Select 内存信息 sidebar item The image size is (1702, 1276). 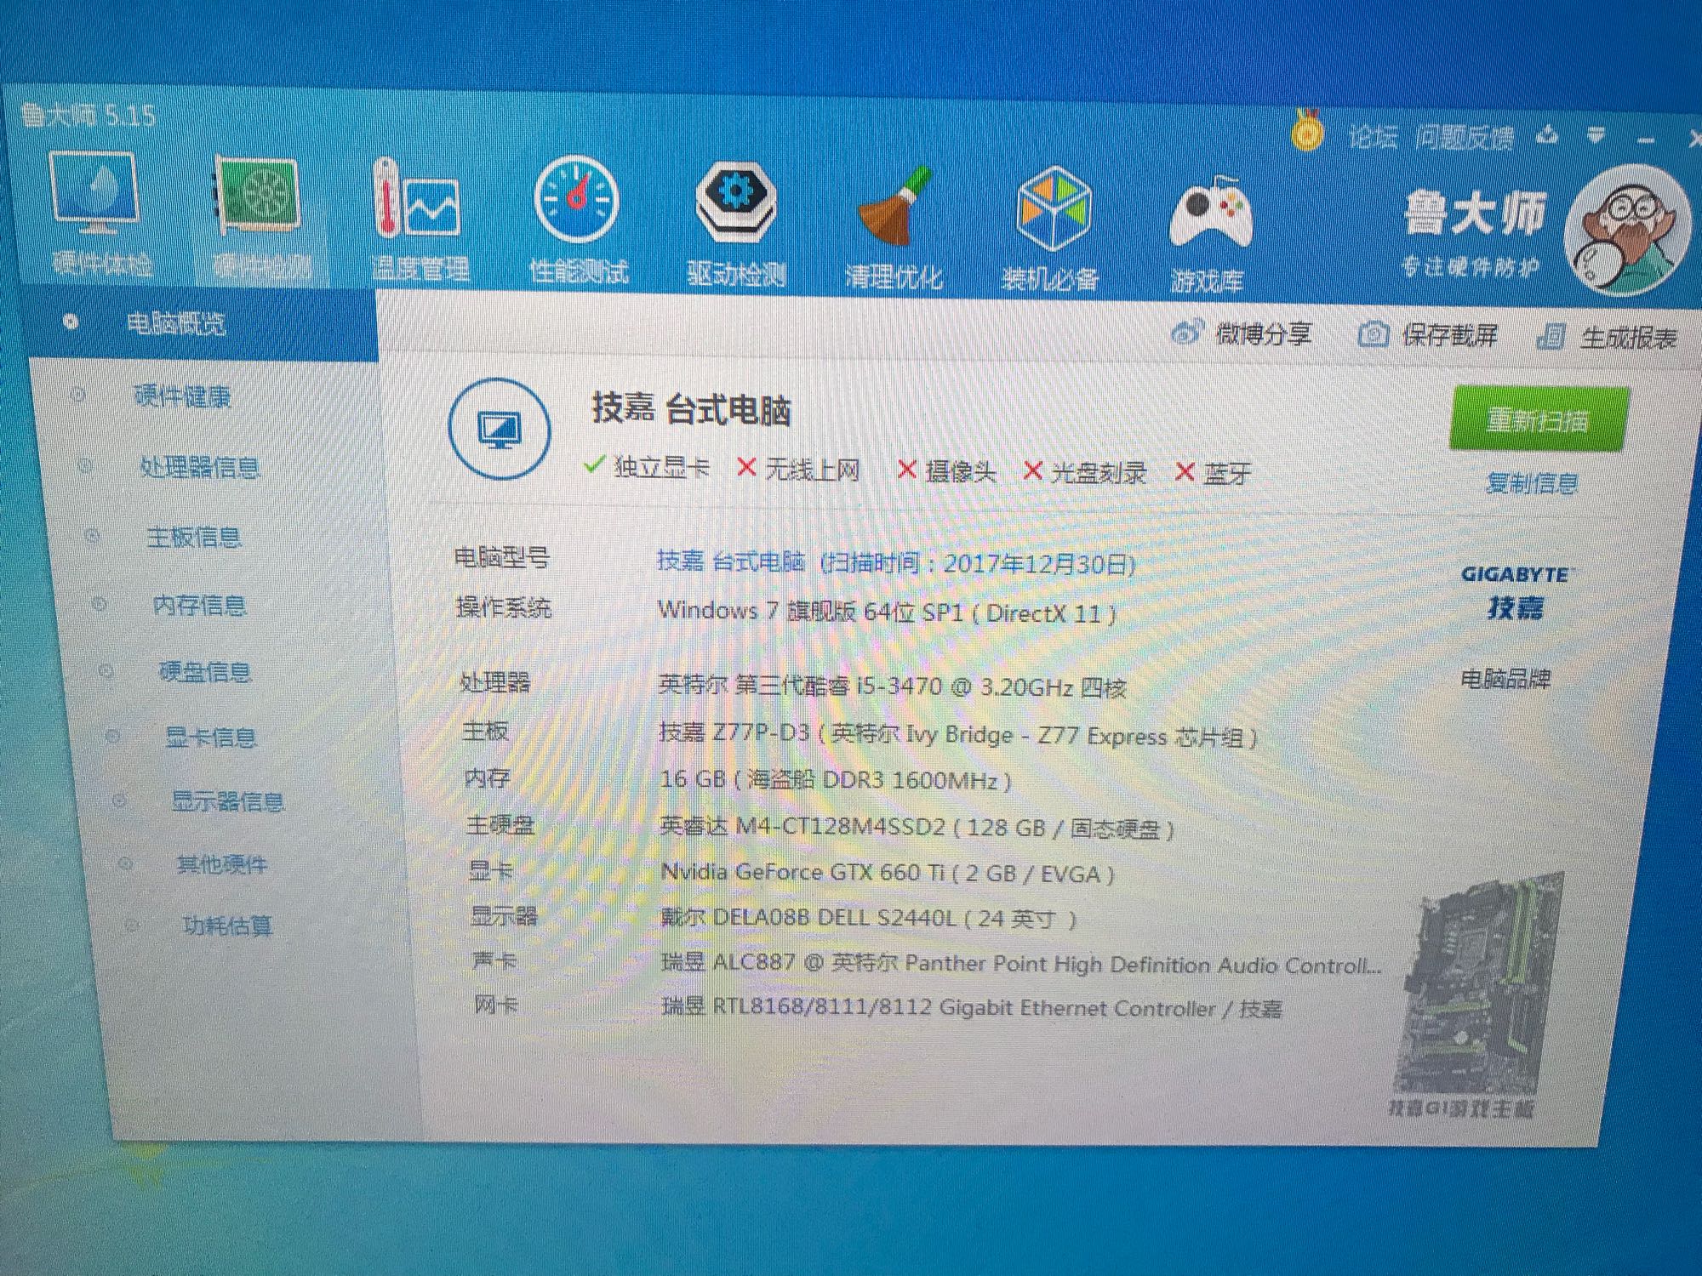(199, 605)
